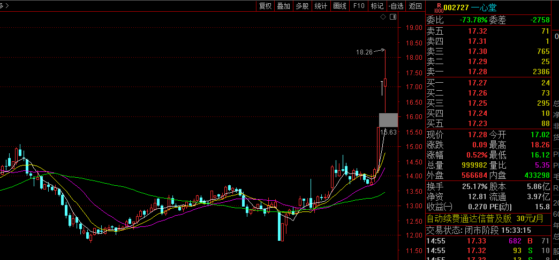Click the 15.63 price label on chart
The height and width of the screenshot is (260, 559).
[x=388, y=132]
